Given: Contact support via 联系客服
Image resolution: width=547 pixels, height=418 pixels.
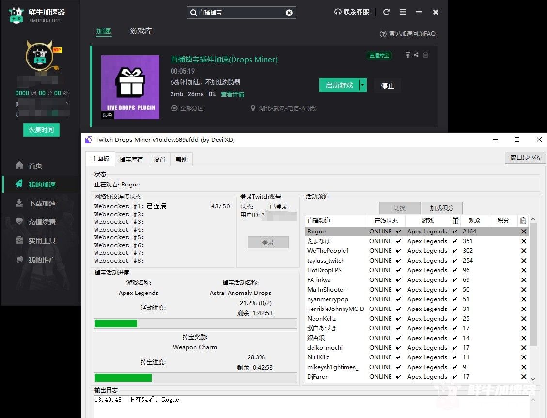Looking at the screenshot, I should (352, 12).
